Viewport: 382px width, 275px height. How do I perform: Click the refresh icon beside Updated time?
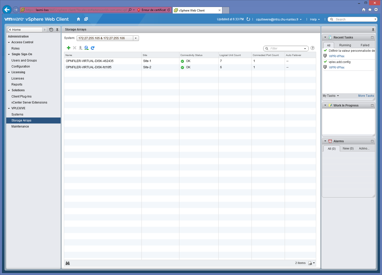point(248,19)
